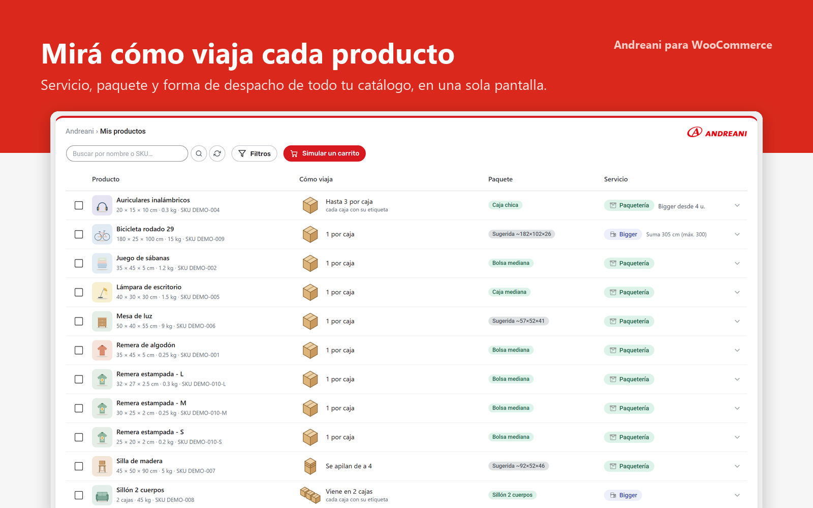813x508 pixels.
Task: Click the t-shirt icon for Remera de algodón
Action: 102,350
